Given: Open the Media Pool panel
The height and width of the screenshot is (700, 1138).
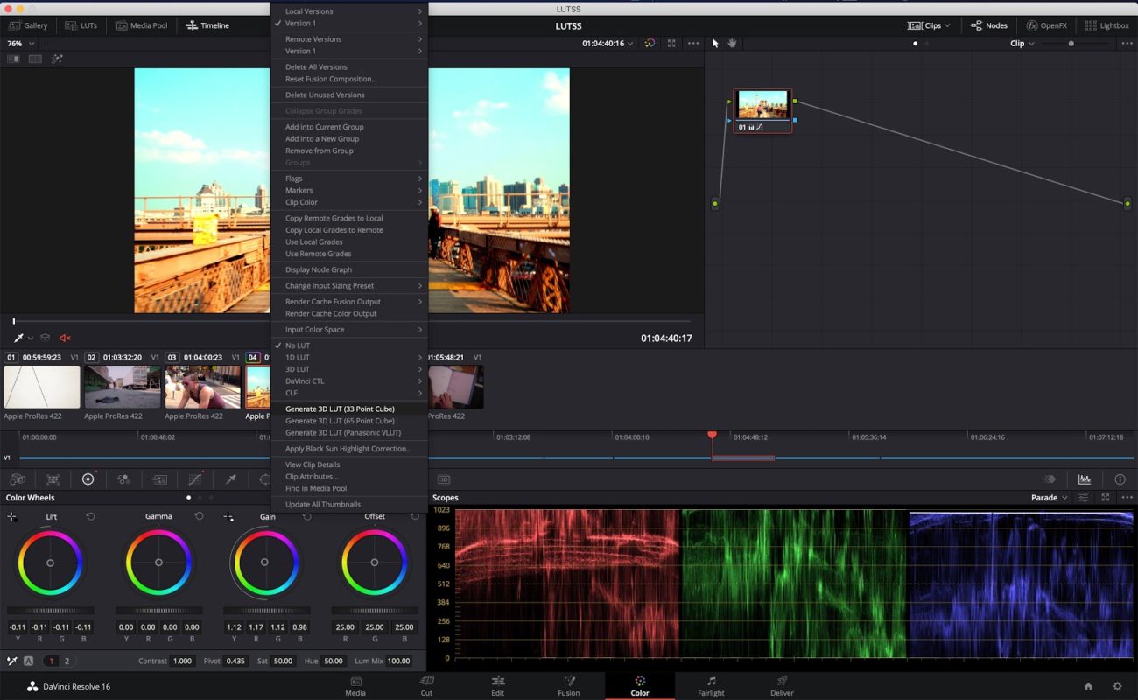Looking at the screenshot, I should pos(141,24).
